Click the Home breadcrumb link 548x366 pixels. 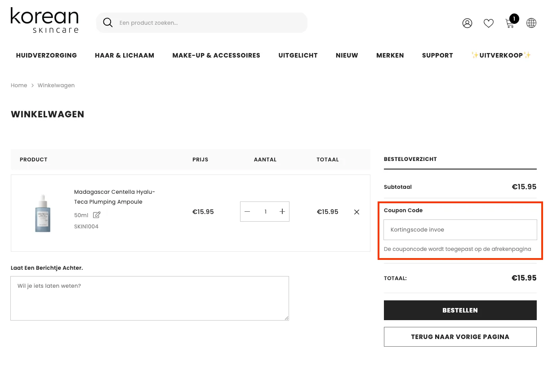[19, 85]
